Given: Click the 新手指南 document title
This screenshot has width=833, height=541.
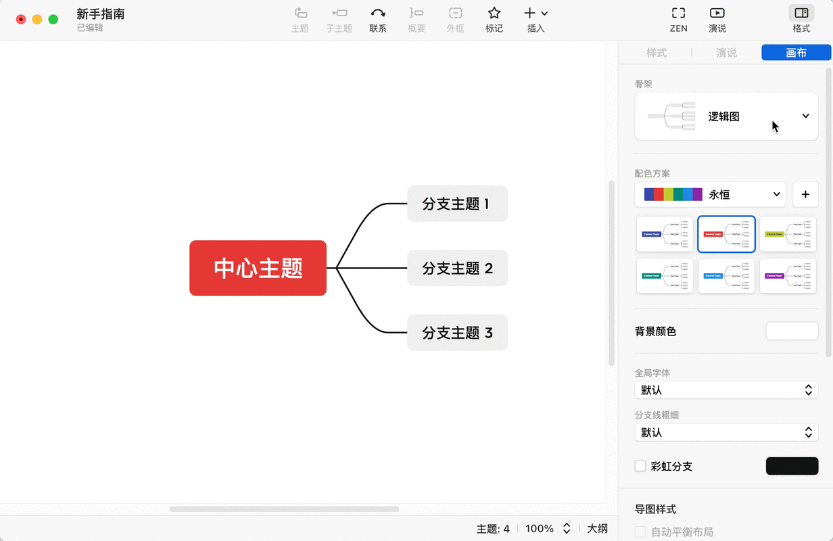Looking at the screenshot, I should pos(101,14).
